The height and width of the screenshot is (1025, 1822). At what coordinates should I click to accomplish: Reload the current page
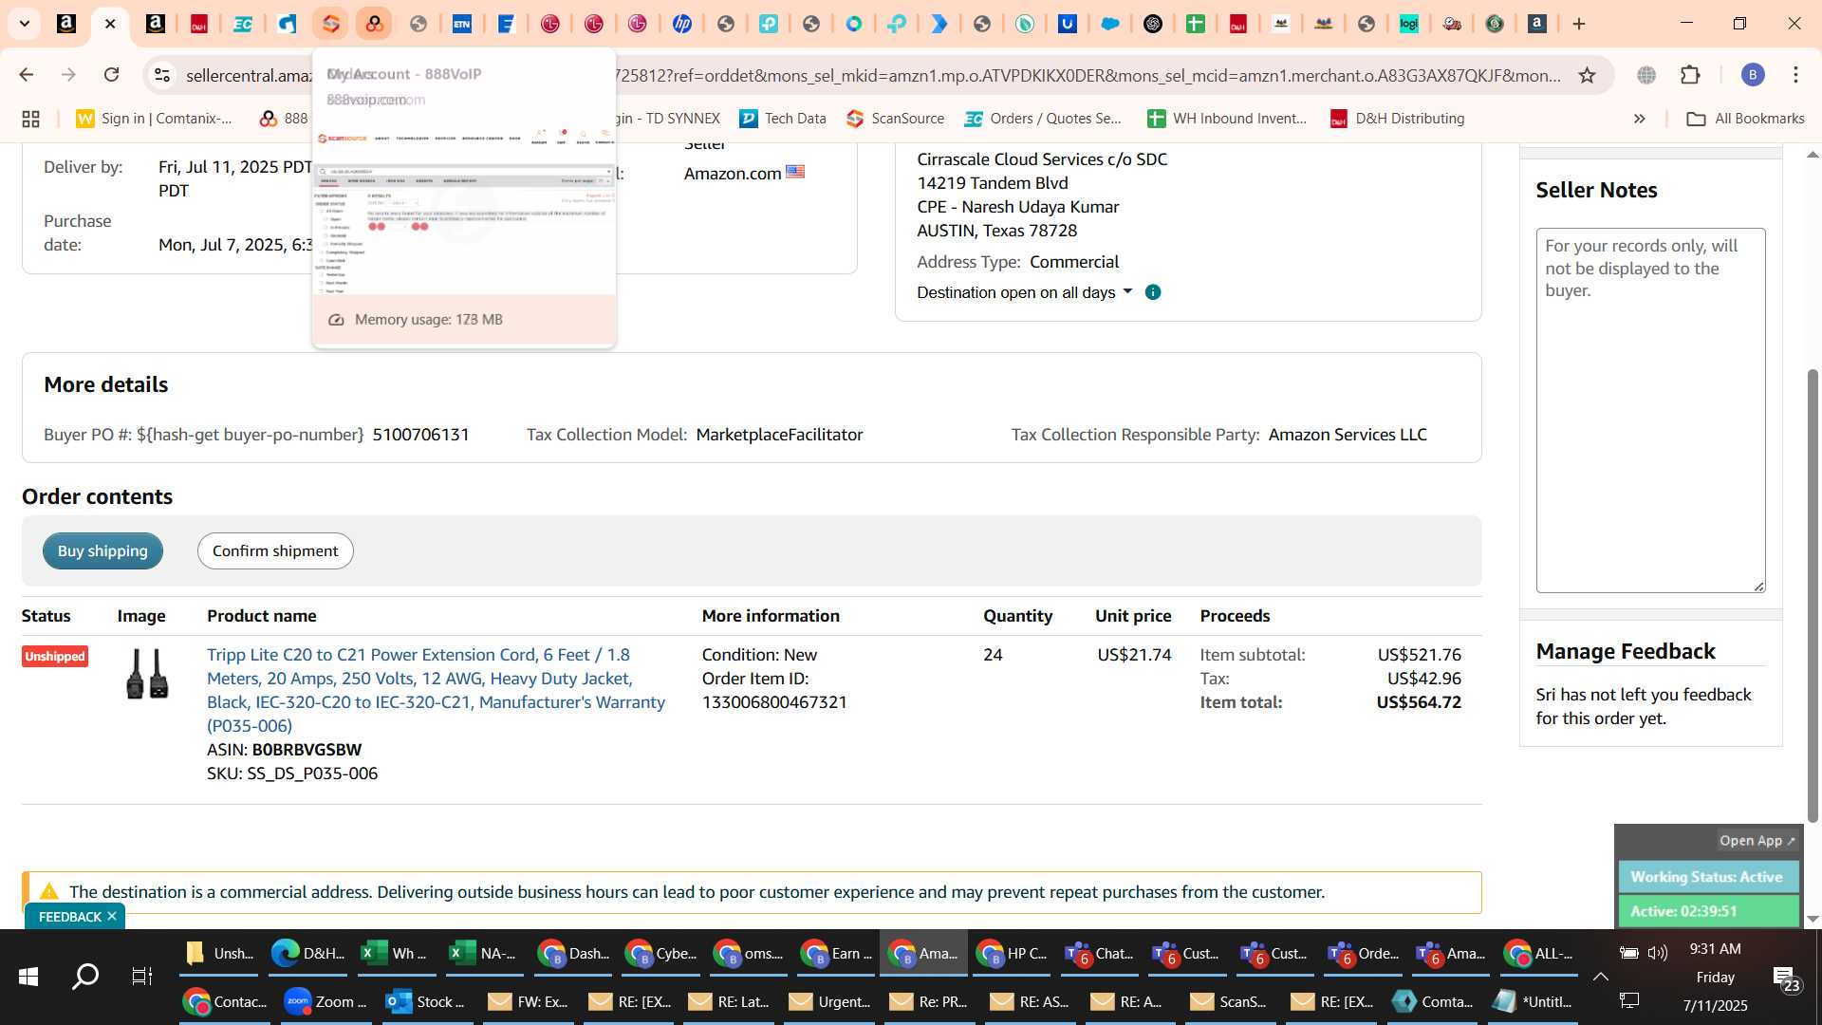click(x=112, y=75)
